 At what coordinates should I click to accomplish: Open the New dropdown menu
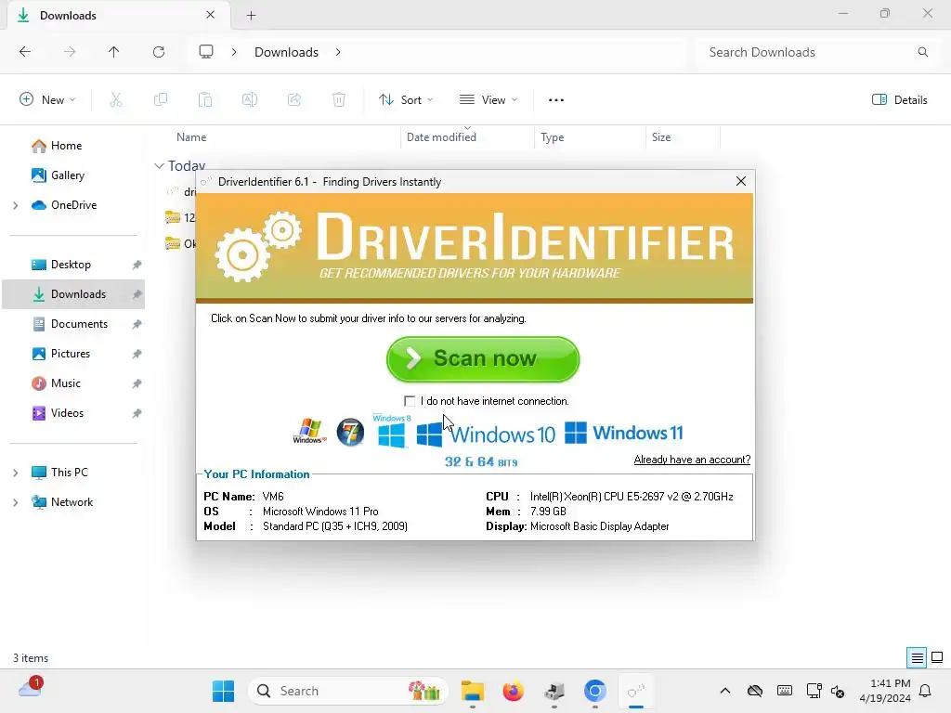click(48, 100)
